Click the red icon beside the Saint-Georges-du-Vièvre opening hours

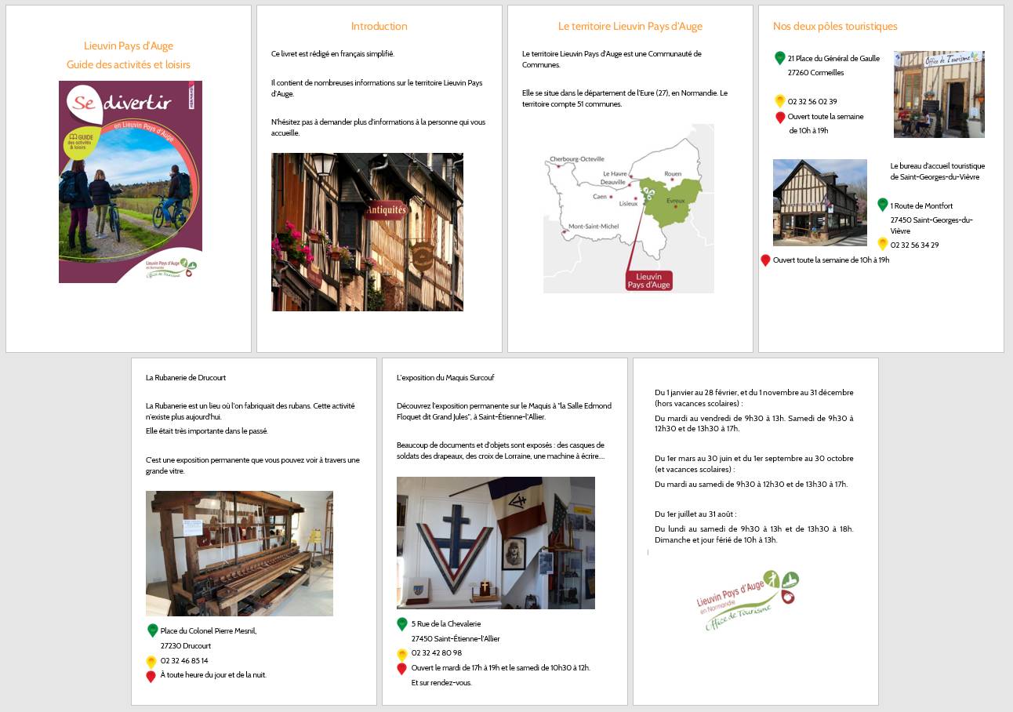coord(765,260)
